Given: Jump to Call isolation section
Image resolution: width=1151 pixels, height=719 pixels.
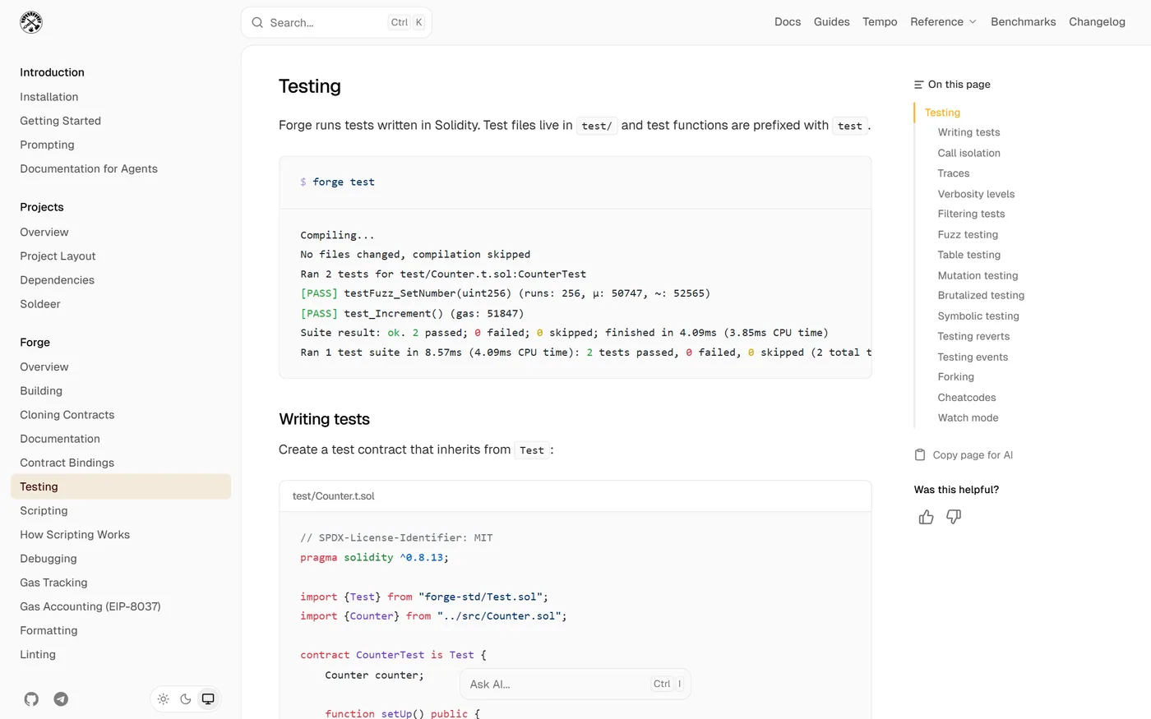Looking at the screenshot, I should pyautogui.click(x=969, y=153).
